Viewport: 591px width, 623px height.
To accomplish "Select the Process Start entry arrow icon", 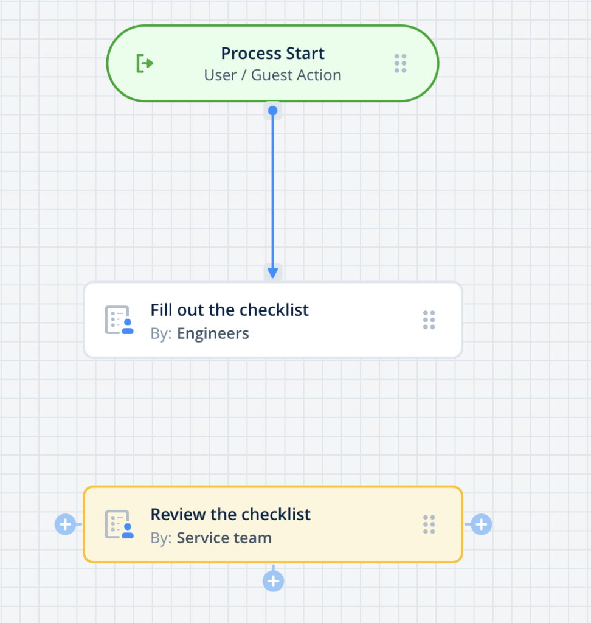I will (x=145, y=63).
